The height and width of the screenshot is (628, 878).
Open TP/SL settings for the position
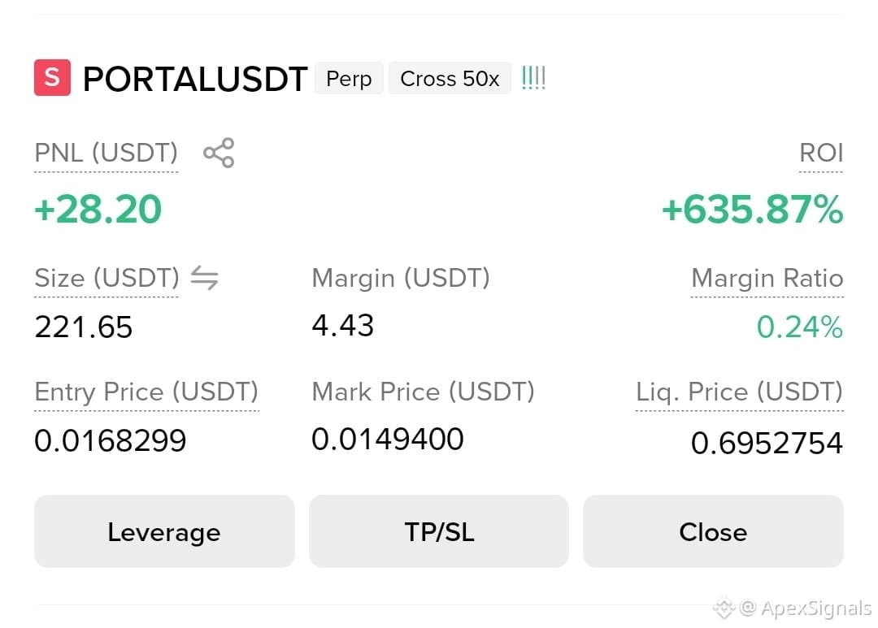pyautogui.click(x=439, y=531)
